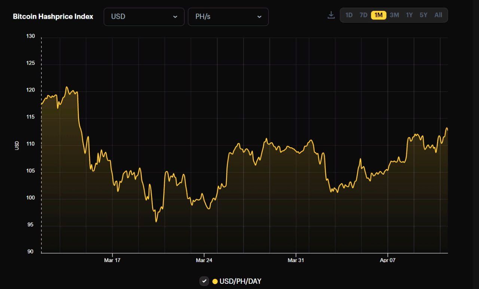This screenshot has height=289, width=479.
Task: Click the 130 y-axis value
Action: pyautogui.click(x=31, y=36)
